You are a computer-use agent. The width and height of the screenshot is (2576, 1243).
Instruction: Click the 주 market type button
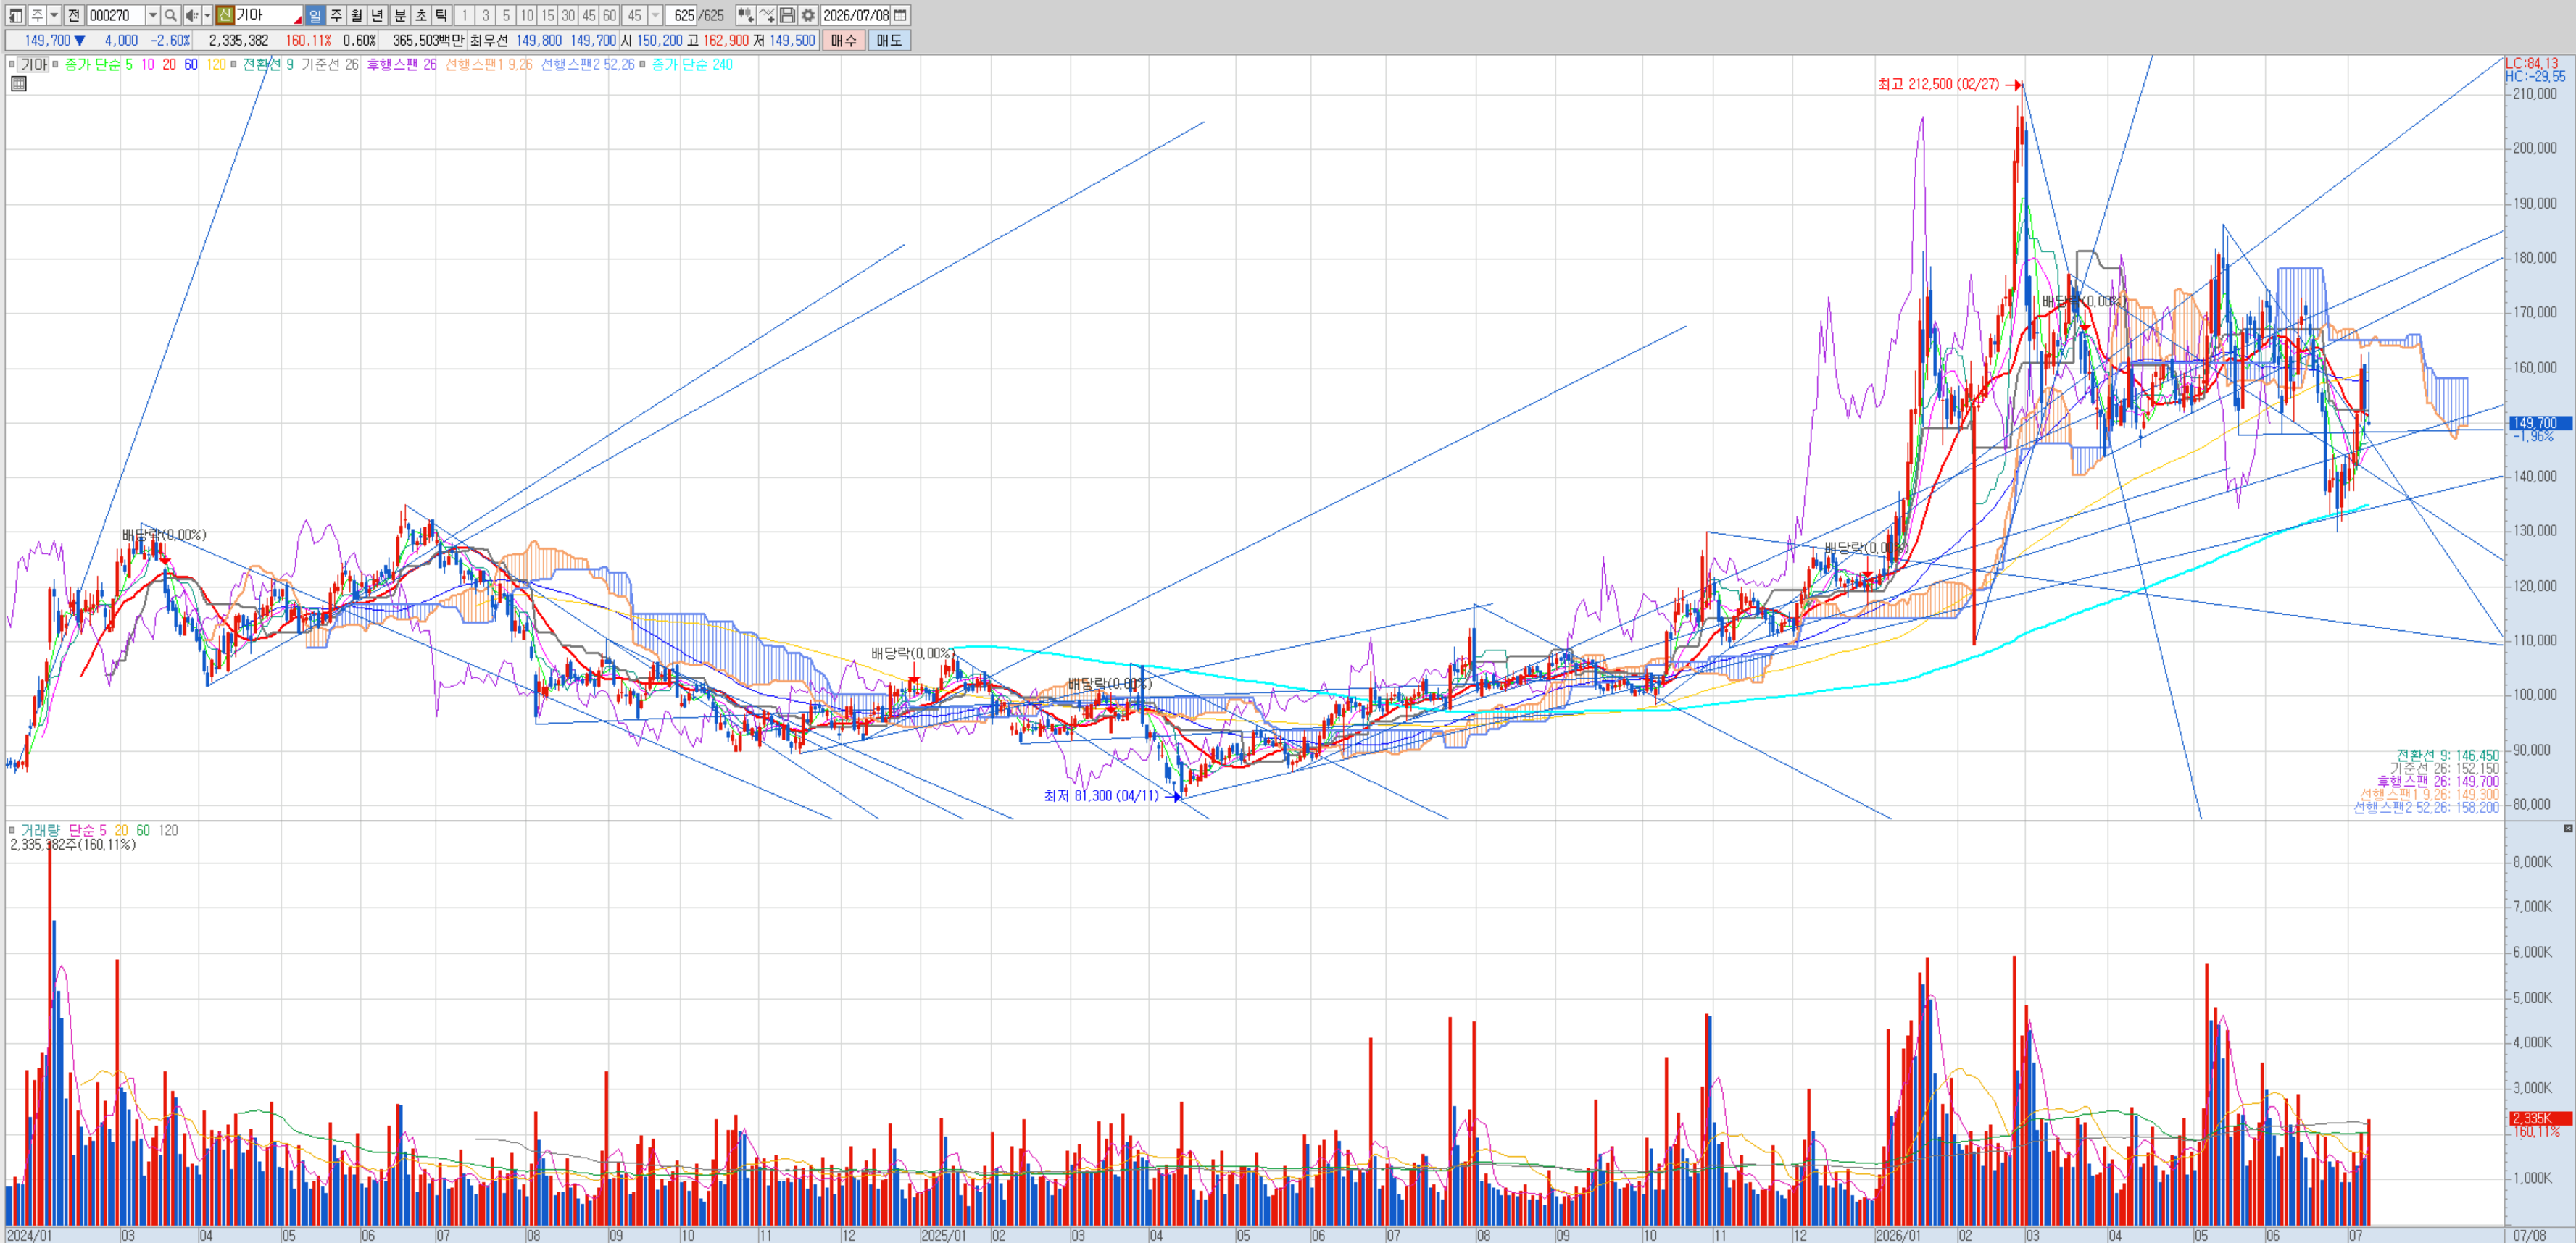coord(37,15)
